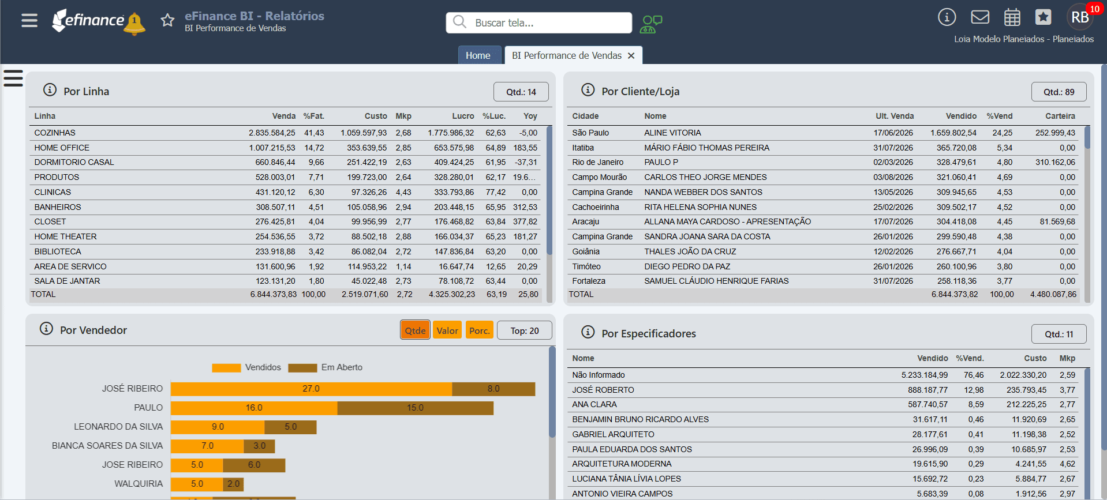The width and height of the screenshot is (1107, 500).
Task: Switch vendor chart to Qtde
Action: 415,330
